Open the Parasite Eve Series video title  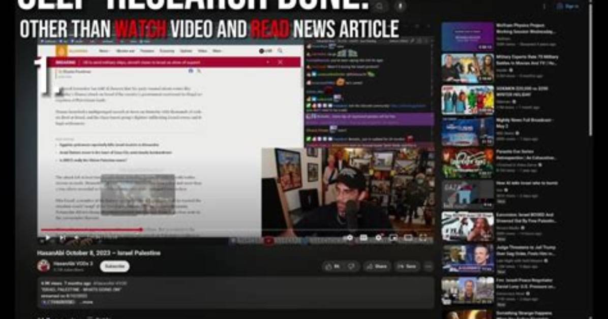(x=526, y=154)
